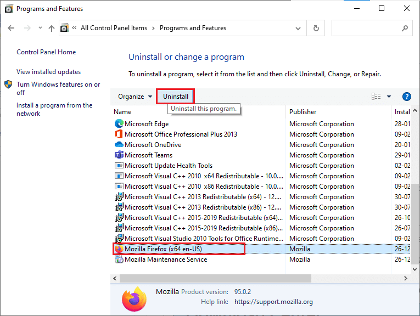Viewport: 420px width, 316px height.
Task: Click the Programs and Features title bar icon
Action: [x=9, y=9]
